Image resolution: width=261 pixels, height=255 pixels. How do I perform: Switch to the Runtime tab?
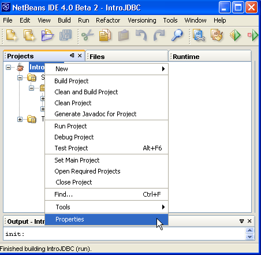tap(210, 57)
